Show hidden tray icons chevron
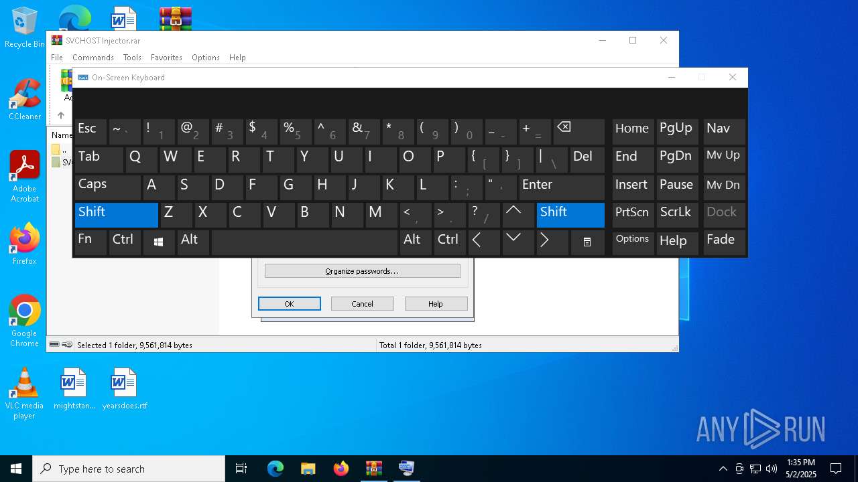Screen dimensions: 858x482 pos(723,469)
